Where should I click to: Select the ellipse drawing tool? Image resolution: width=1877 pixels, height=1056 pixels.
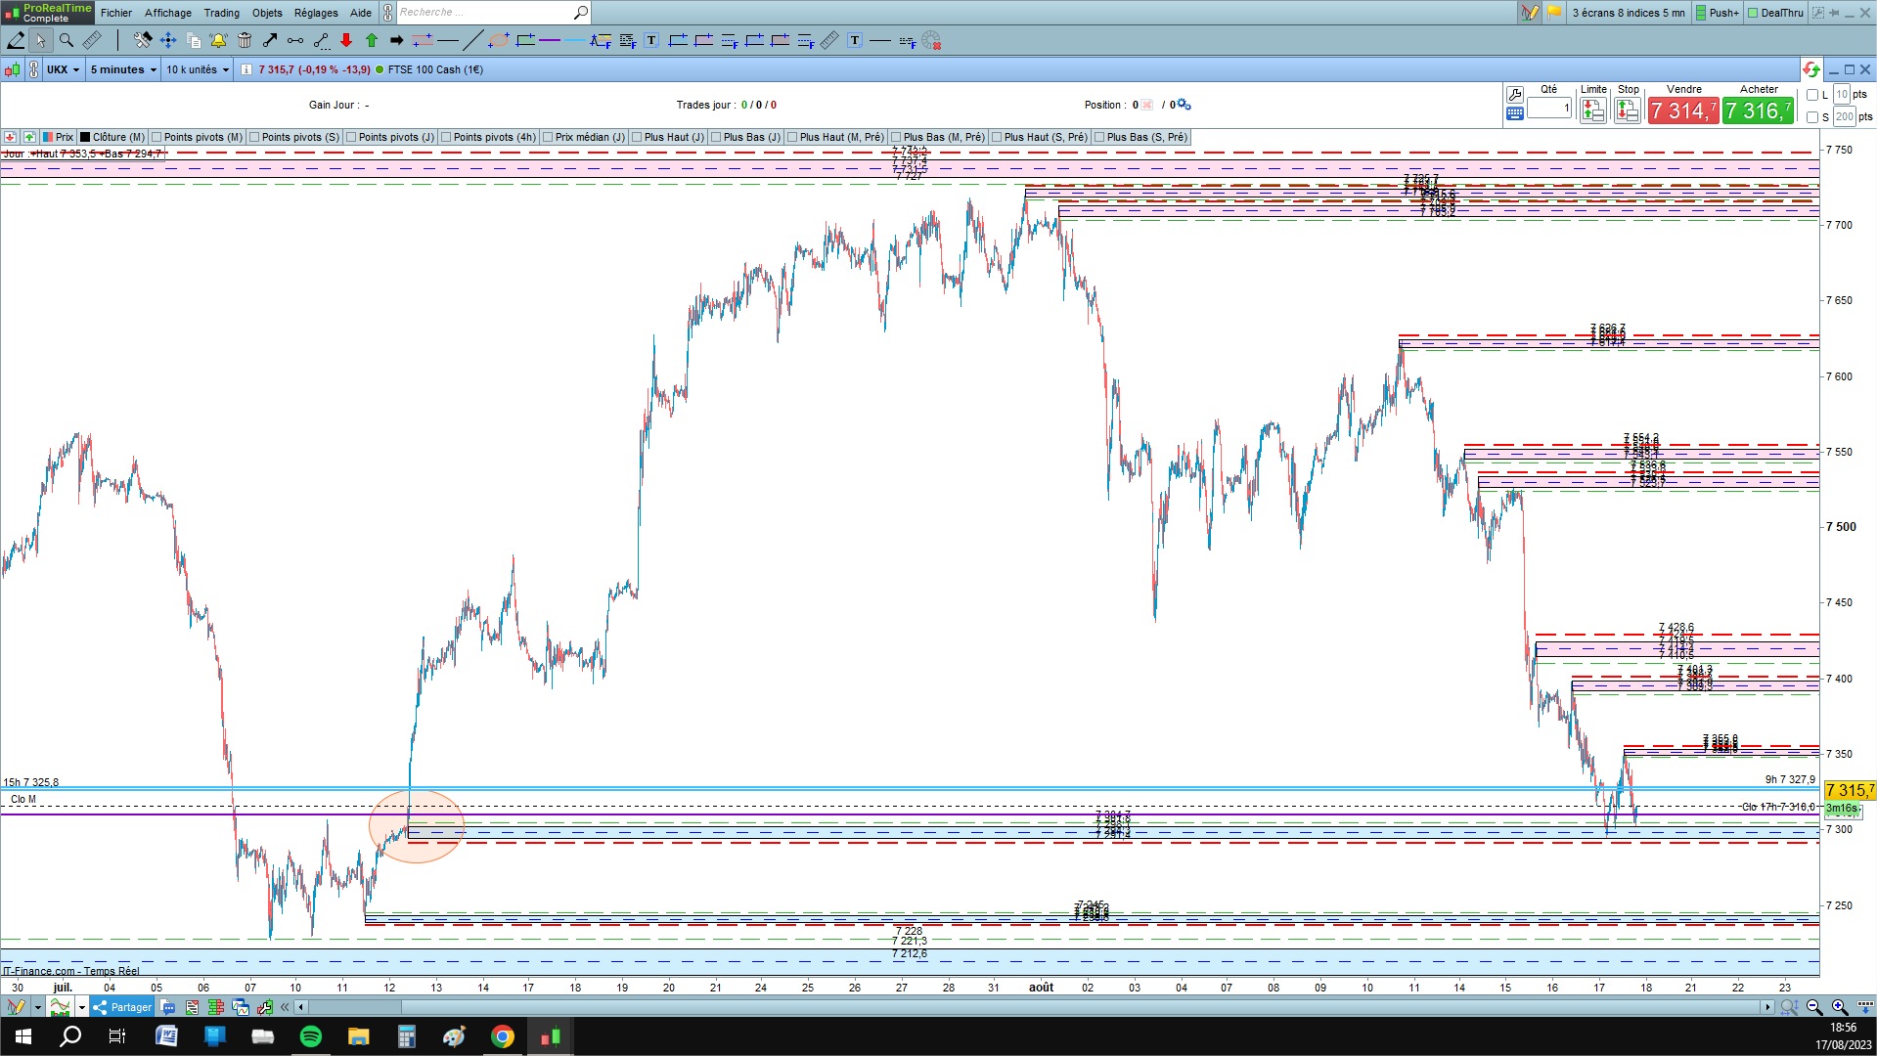click(x=499, y=40)
